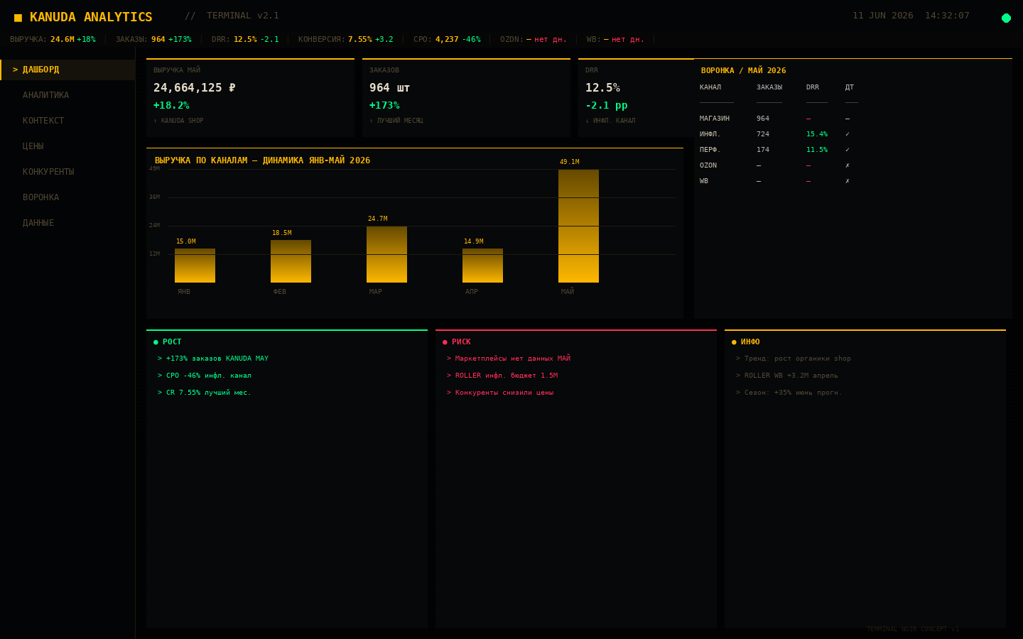
Task: Click the checkmark in the ПЕРФ. funnel row
Action: tap(848, 150)
